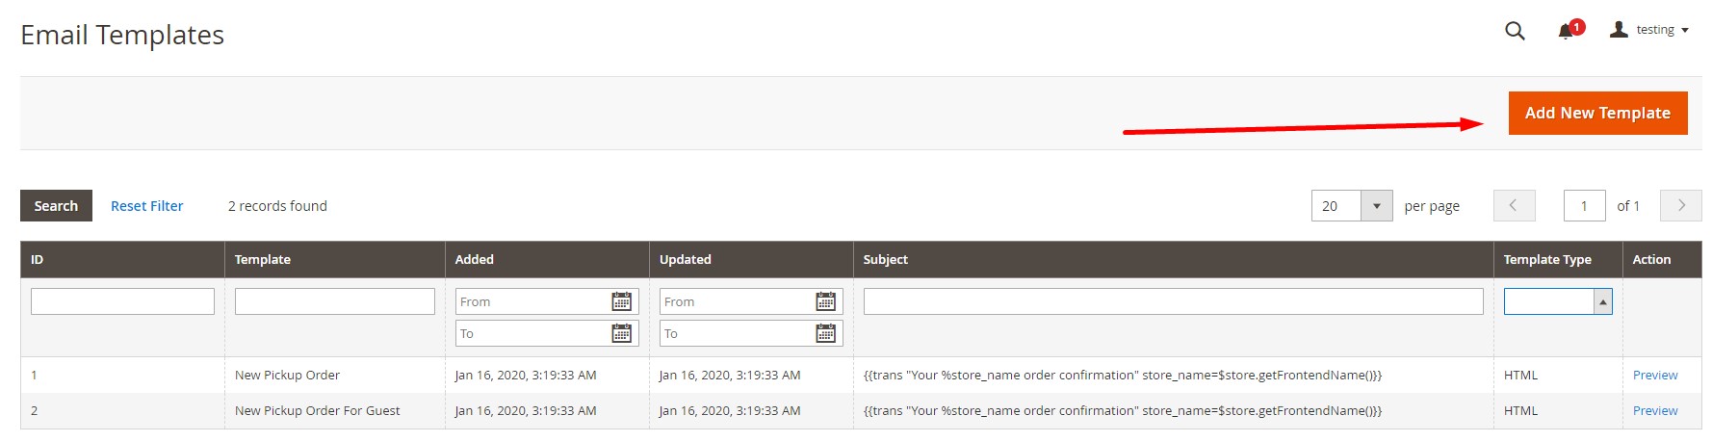Open the Template Type filter dropdown
Viewport: 1712px width, 442px height.
1557,301
